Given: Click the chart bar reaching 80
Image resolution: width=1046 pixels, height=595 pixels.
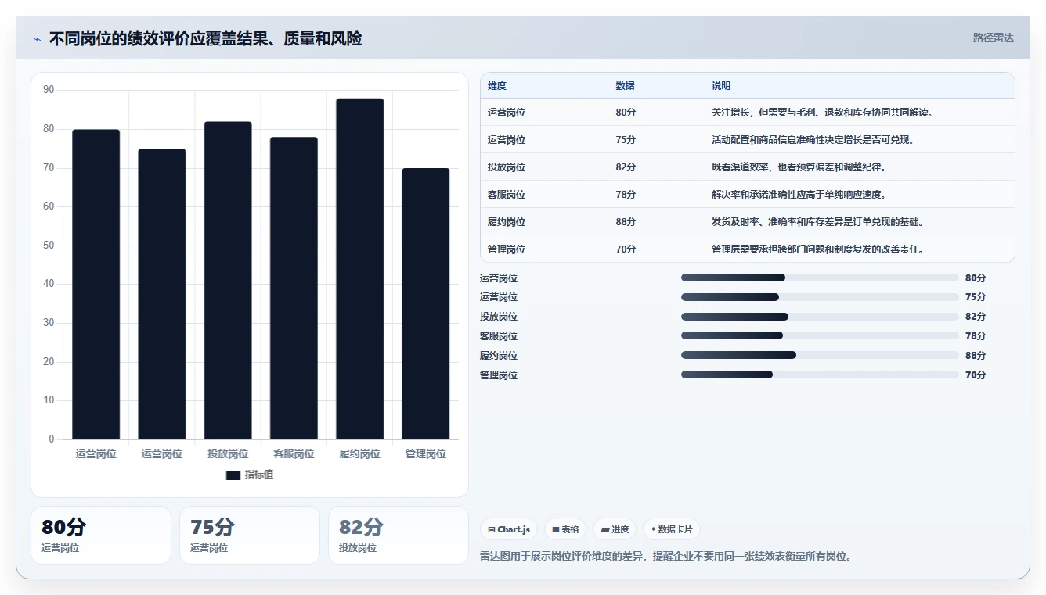Looking at the screenshot, I should 96,285.
